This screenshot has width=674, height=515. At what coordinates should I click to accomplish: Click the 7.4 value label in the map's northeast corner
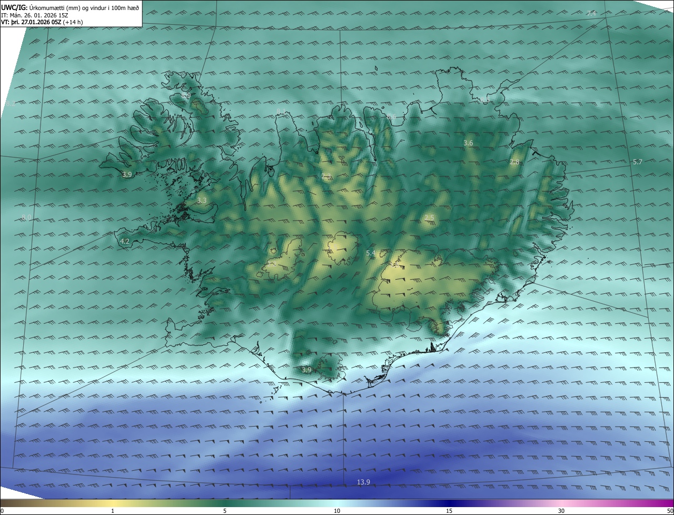591,13
